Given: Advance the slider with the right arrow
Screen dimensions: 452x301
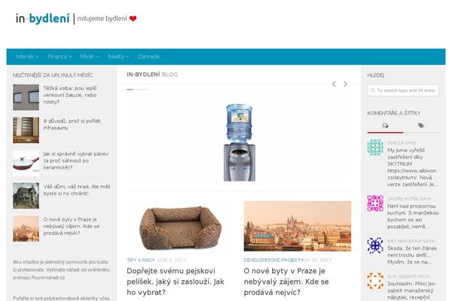Looking at the screenshot, I should pyautogui.click(x=345, y=84).
